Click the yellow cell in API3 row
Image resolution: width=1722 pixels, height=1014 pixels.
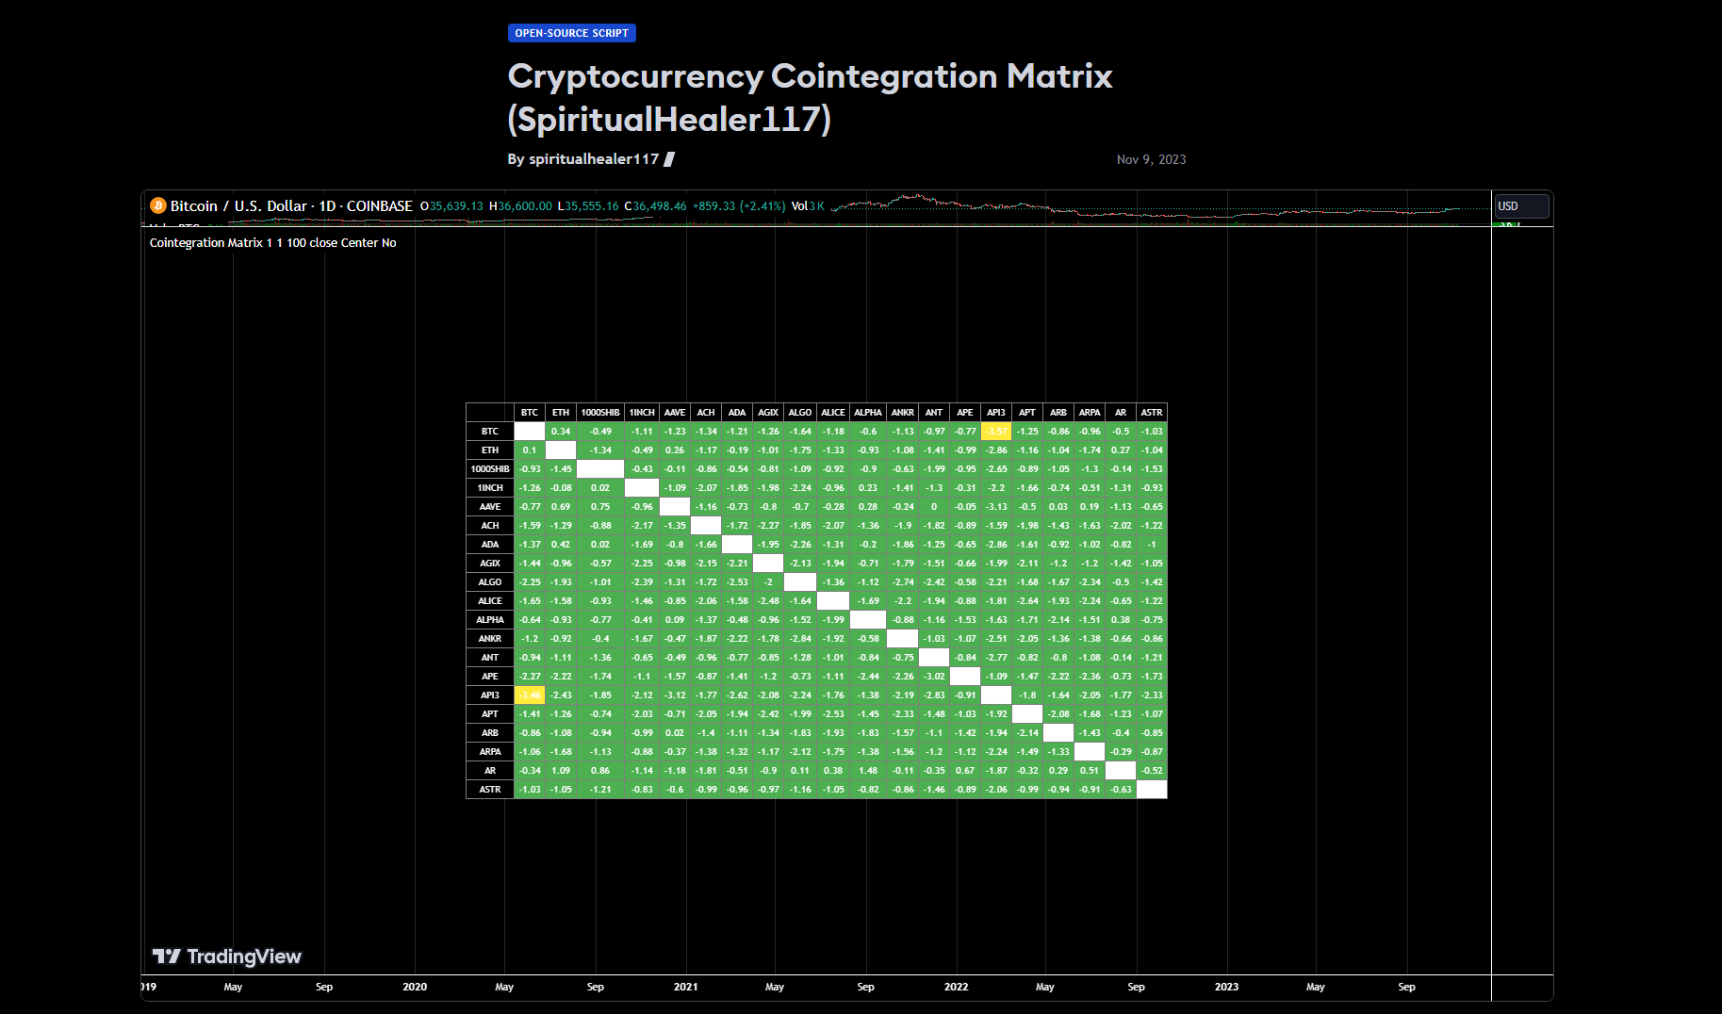tap(530, 695)
